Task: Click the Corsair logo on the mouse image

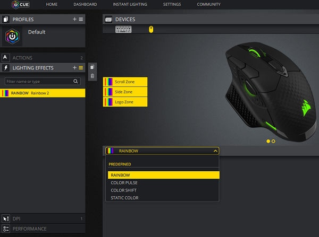Action: point(306,108)
